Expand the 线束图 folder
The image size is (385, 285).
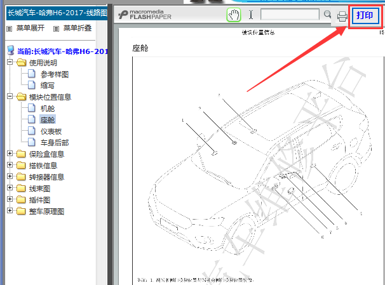coord(10,188)
